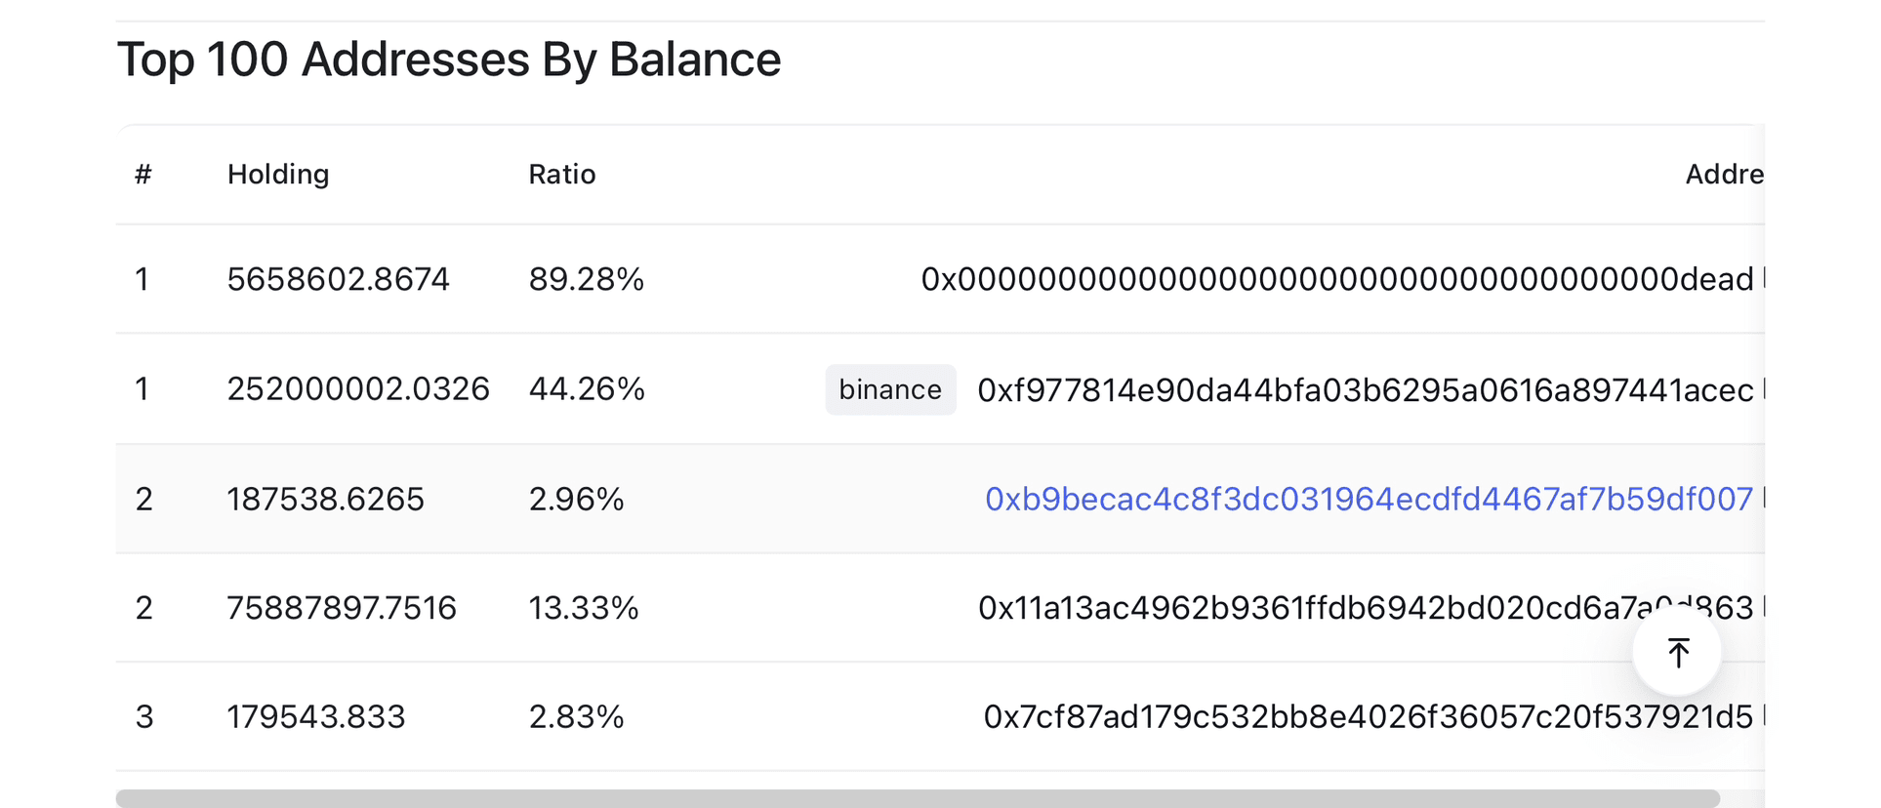Image resolution: width=1881 pixels, height=808 pixels.
Task: Open address starting with 0x11a13ac4962b
Action: 1366,608
